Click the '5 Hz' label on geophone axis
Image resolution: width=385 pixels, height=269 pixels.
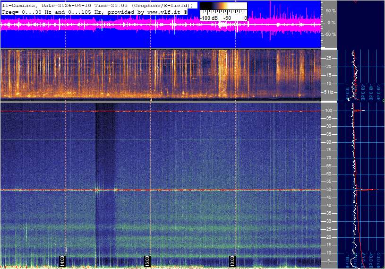point(328,92)
